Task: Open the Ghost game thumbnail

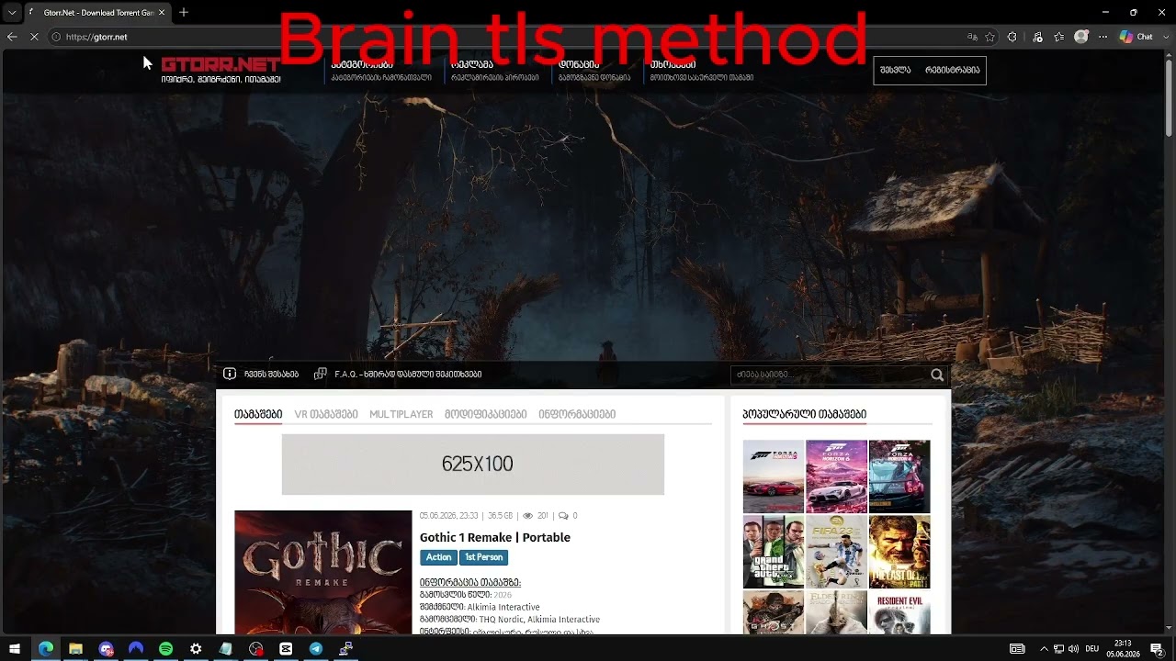Action: coord(774,612)
